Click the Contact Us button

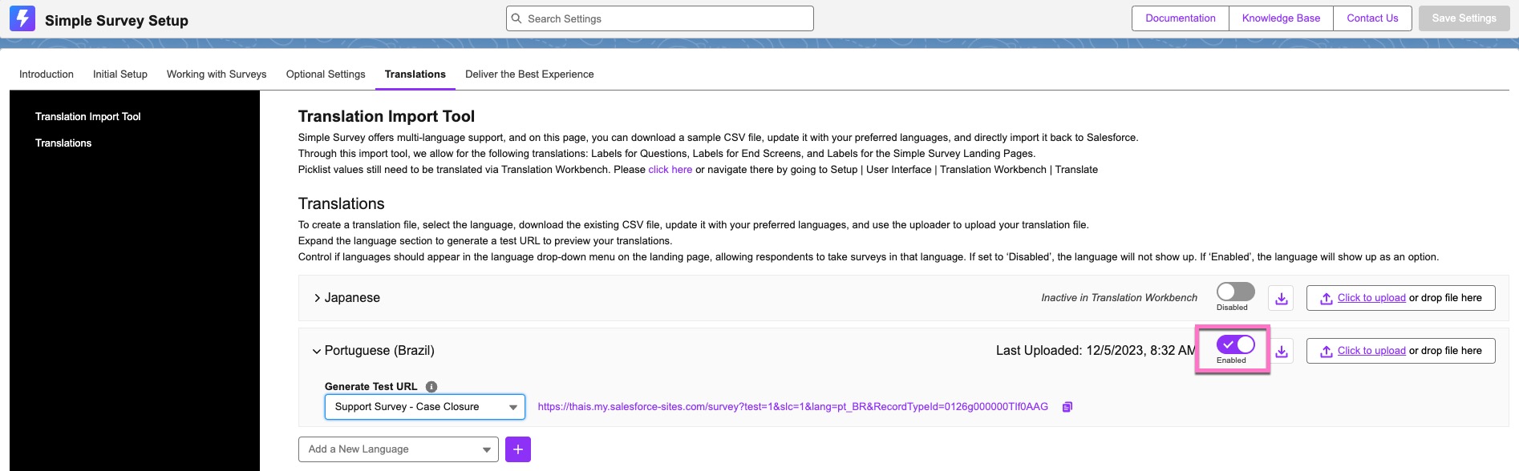(1372, 18)
